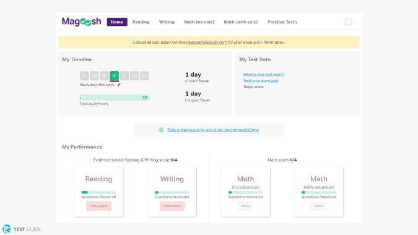Click the Test-Guide logo icon
This screenshot has width=418, height=235.
click(x=7, y=229)
